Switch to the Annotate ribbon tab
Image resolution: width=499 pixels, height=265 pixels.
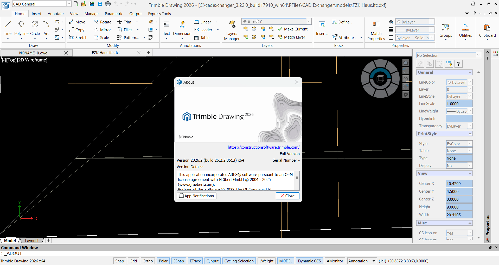coord(56,14)
